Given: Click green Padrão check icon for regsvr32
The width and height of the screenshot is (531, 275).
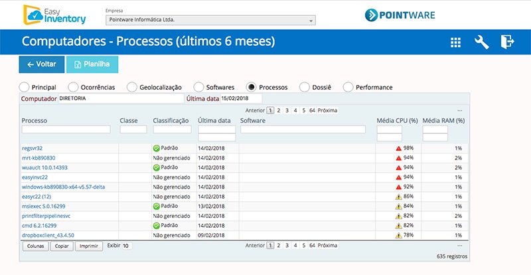Looking at the screenshot, I should 157,148.
